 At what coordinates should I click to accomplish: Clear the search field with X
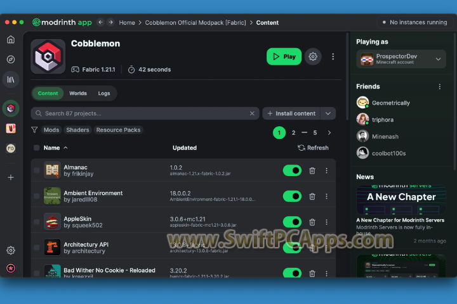pos(252,113)
